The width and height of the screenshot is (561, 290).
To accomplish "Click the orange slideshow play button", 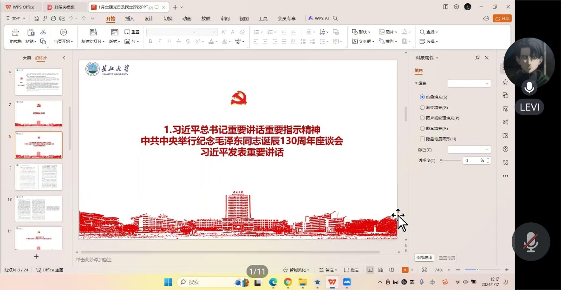I will pos(405,270).
